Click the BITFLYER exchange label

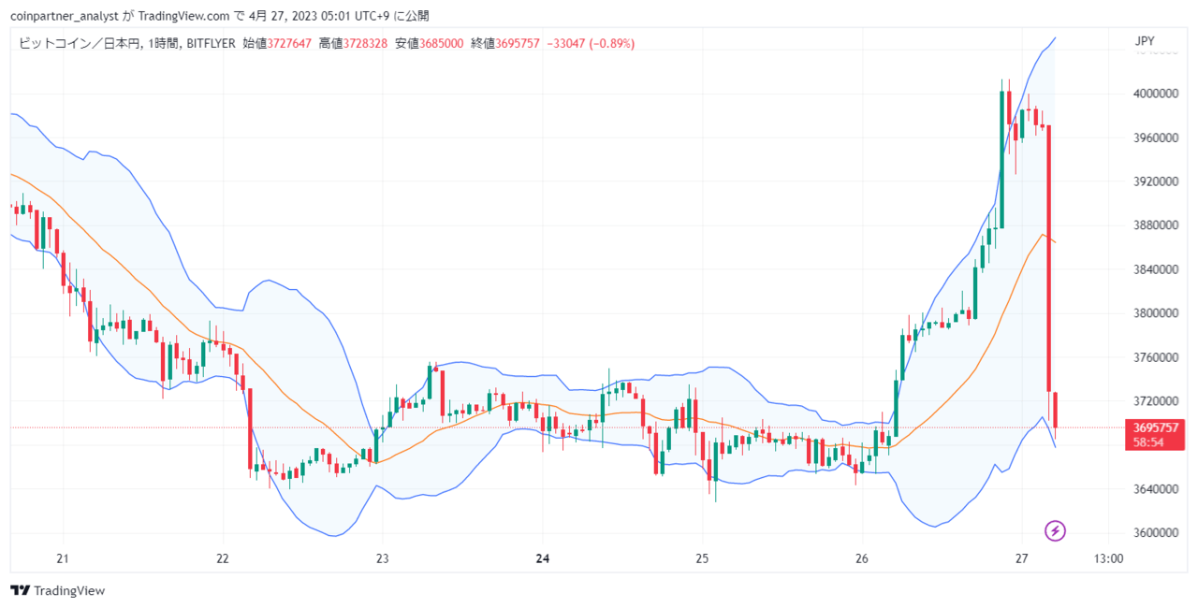click(x=211, y=43)
